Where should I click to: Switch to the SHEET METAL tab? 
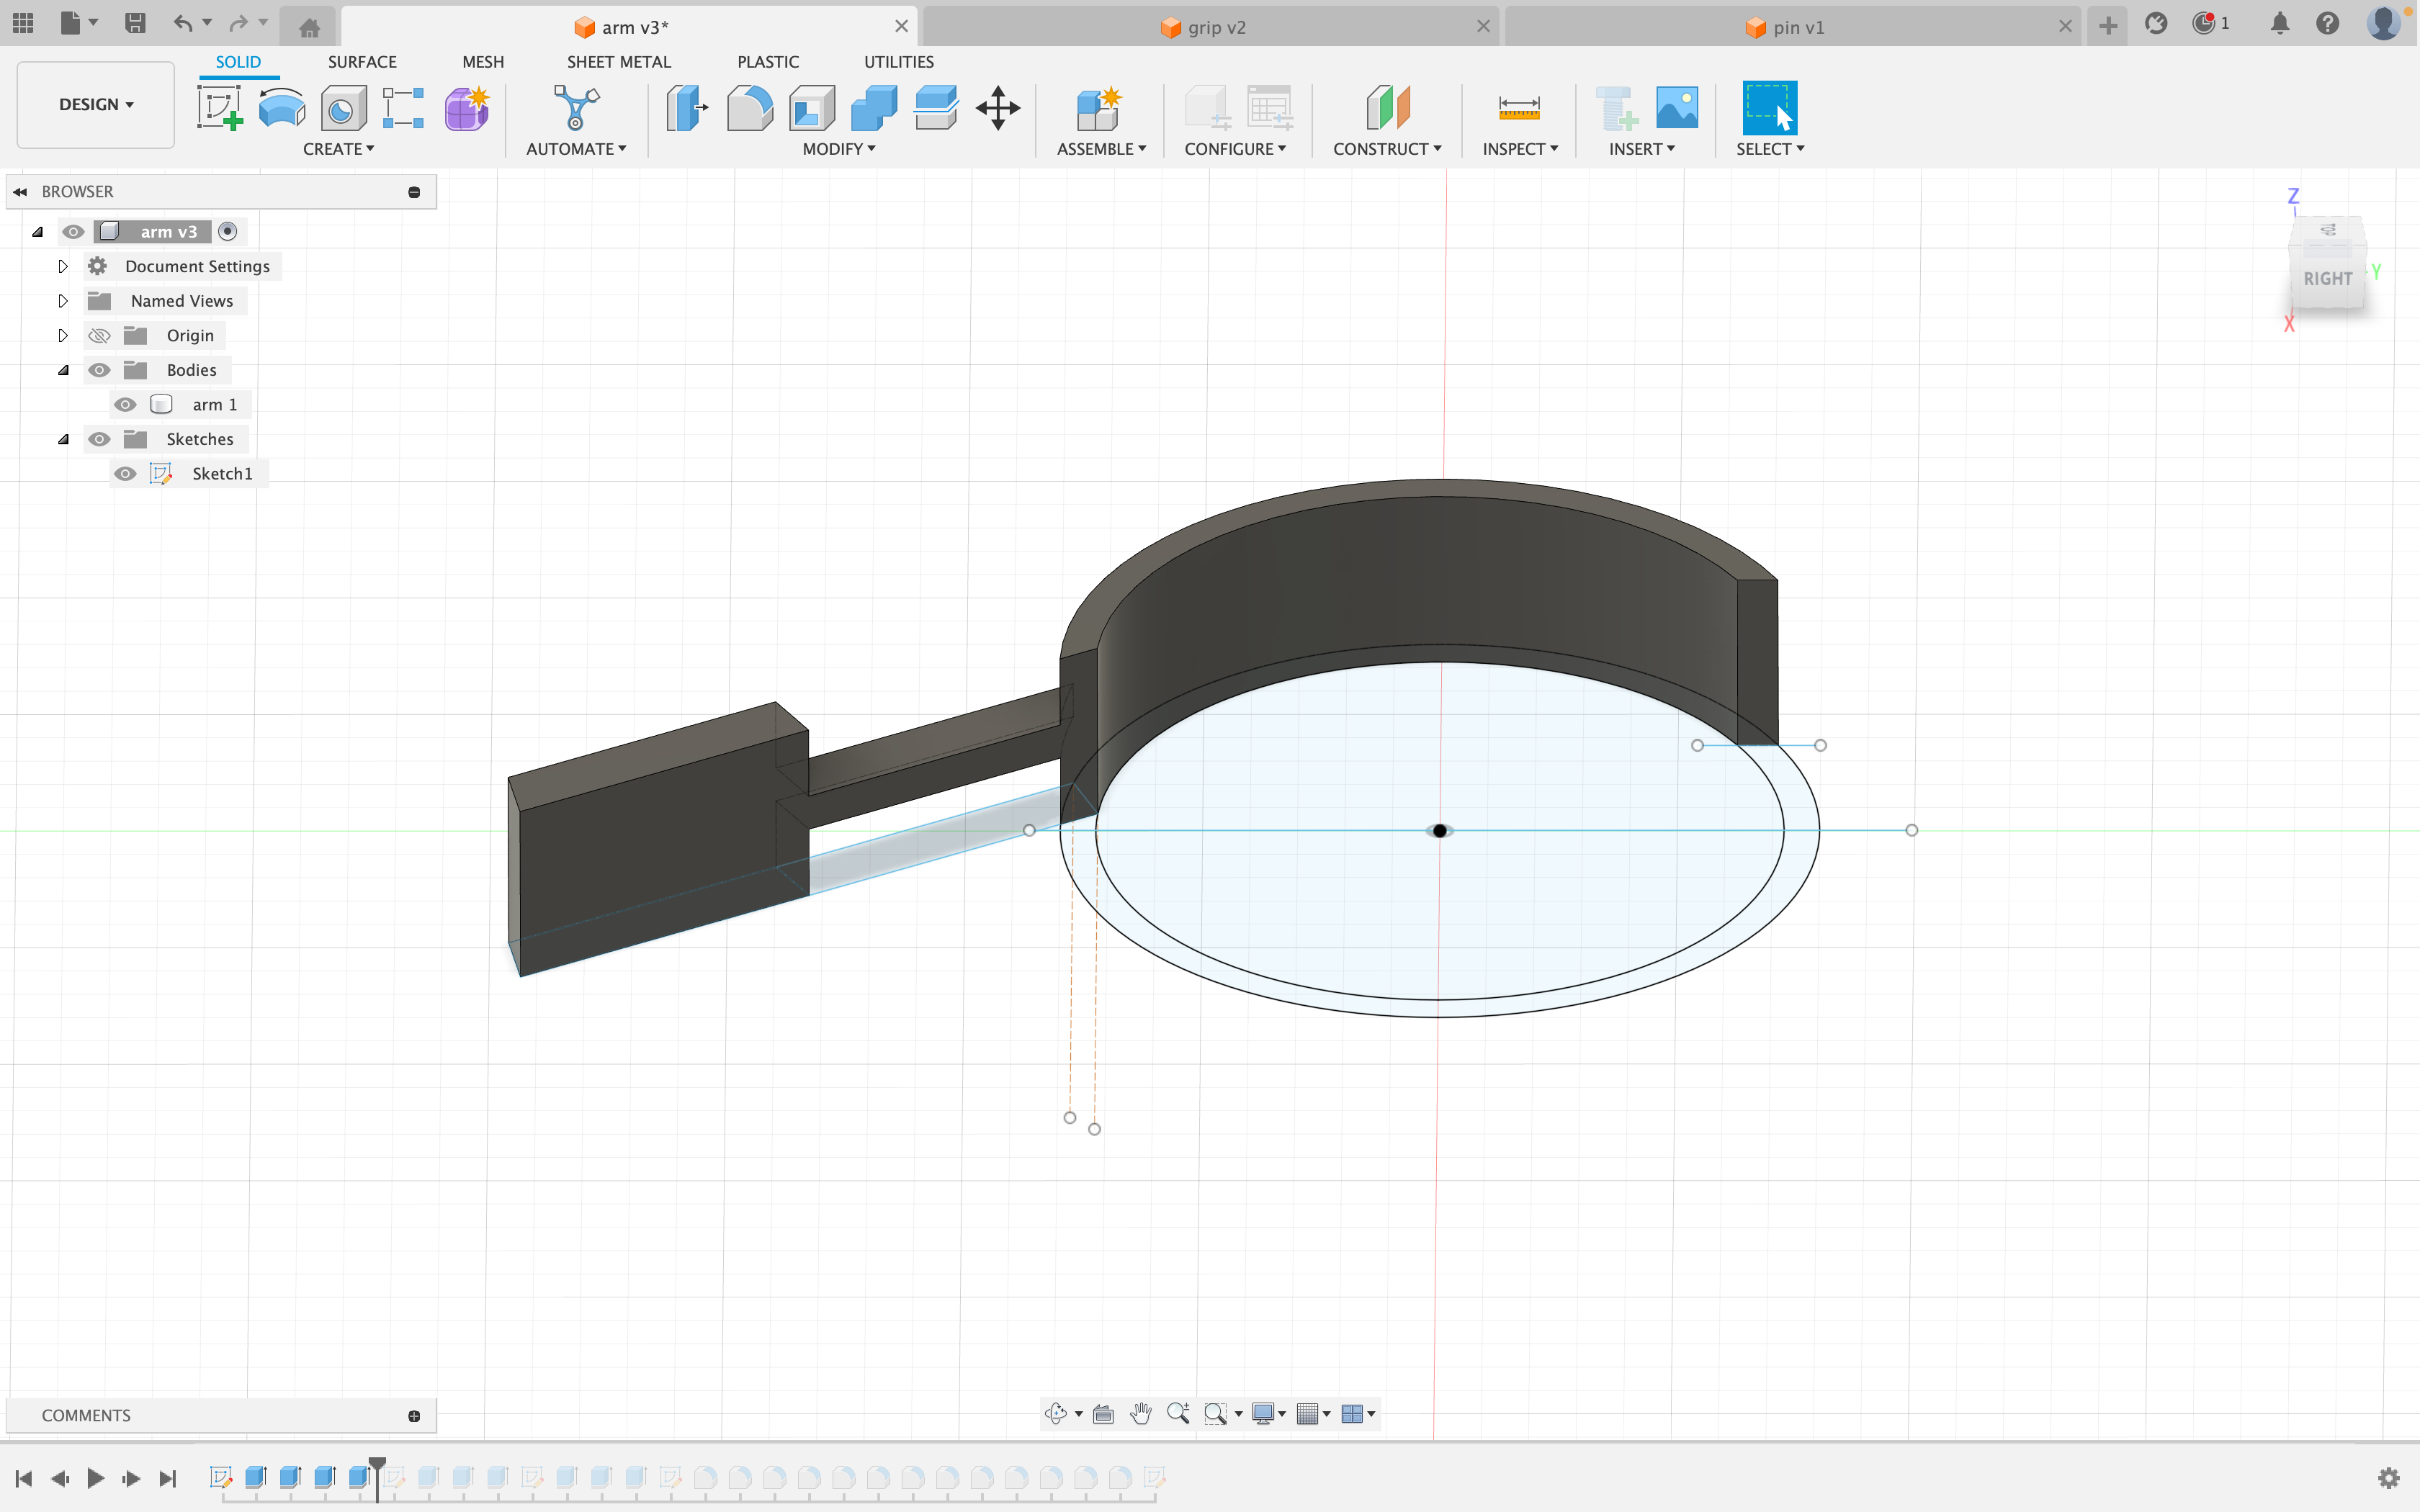[x=619, y=61]
